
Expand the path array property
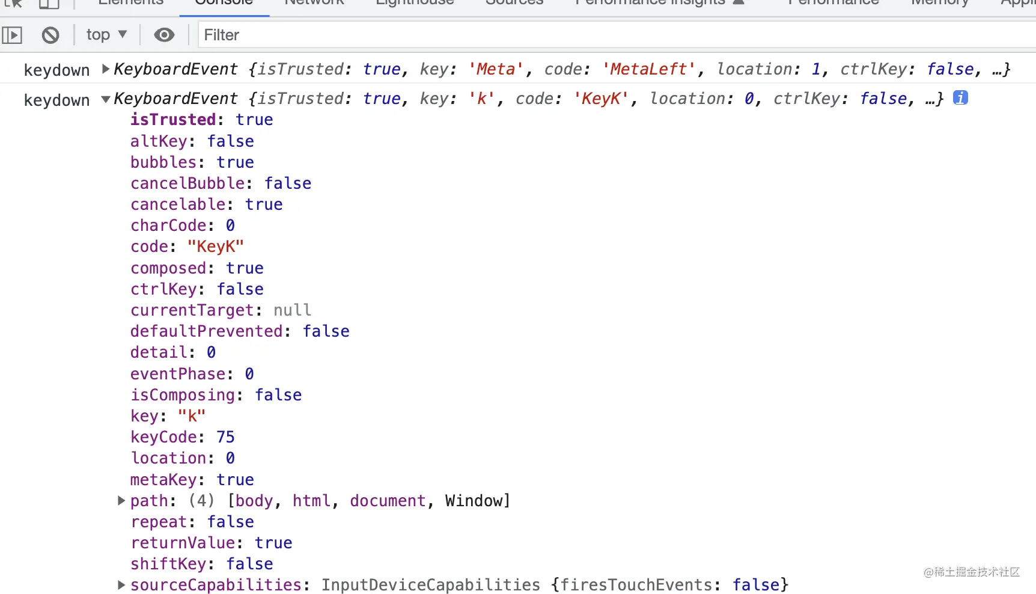[121, 500]
